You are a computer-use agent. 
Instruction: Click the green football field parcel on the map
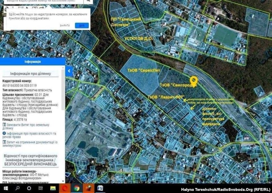click(225, 36)
